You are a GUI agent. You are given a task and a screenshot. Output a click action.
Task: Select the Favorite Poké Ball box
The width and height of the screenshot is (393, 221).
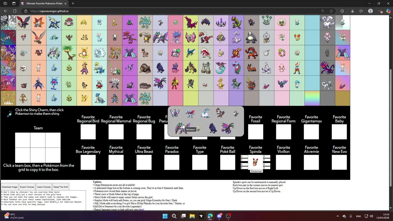[228, 162]
